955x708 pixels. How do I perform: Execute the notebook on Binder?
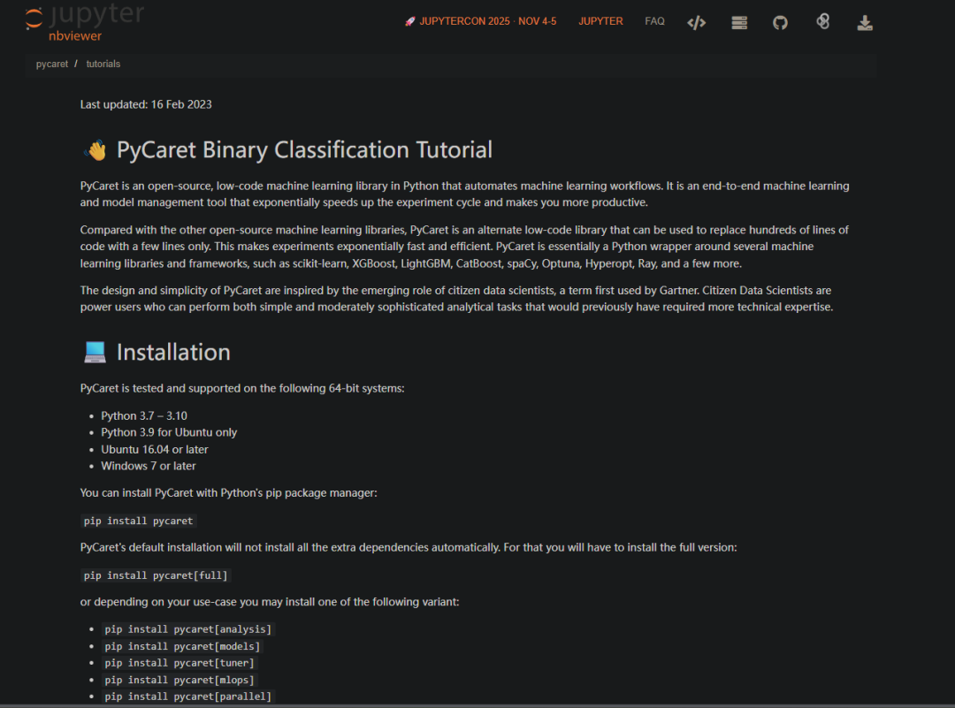822,21
